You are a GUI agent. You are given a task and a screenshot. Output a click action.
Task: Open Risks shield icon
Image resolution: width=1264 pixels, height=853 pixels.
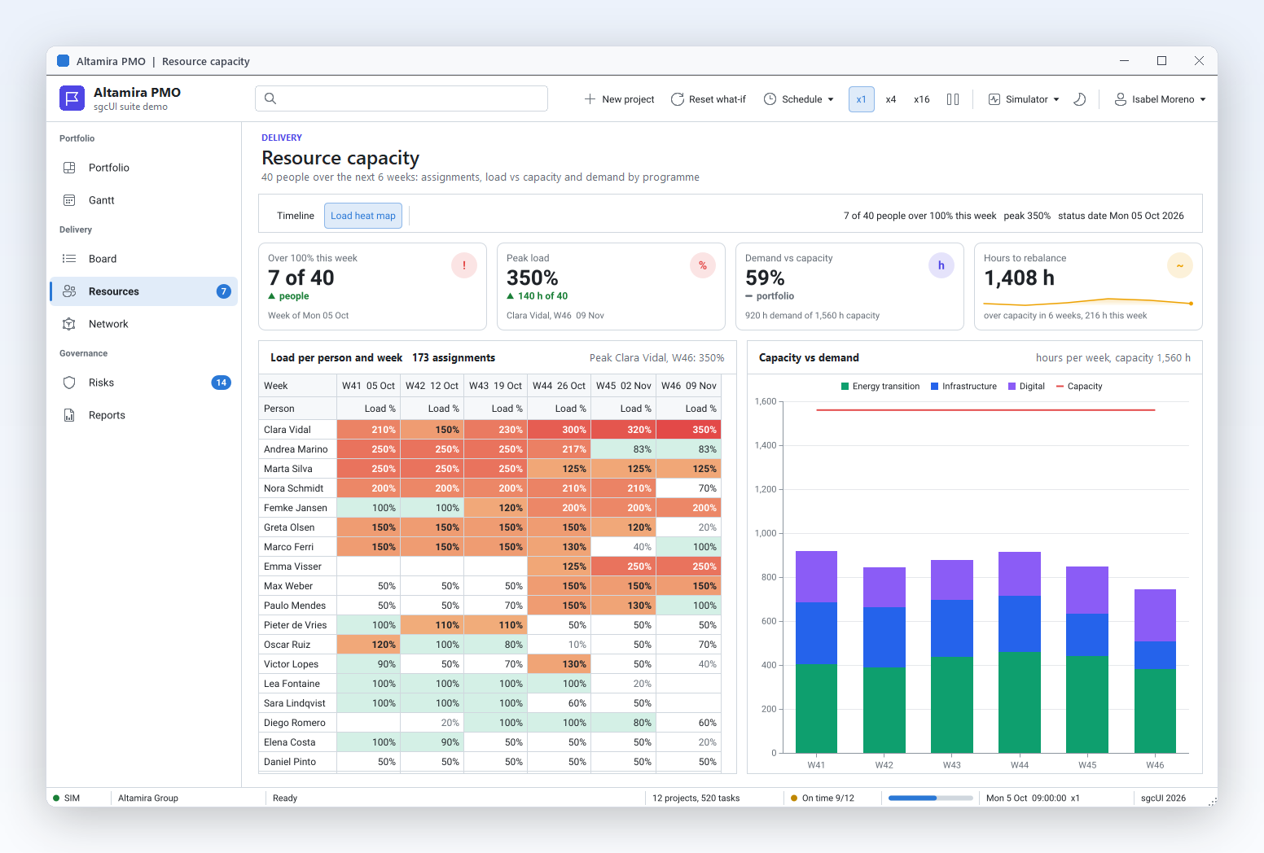pyautogui.click(x=69, y=383)
